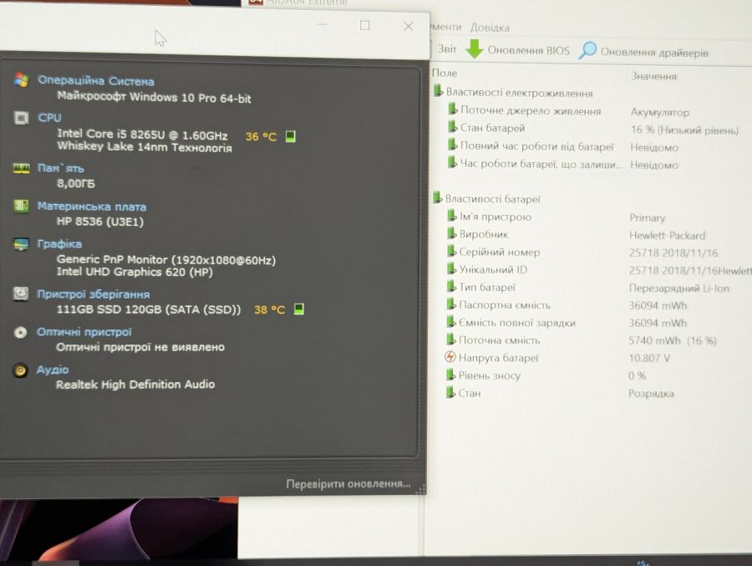Screen dimensions: 752x566
Task: Click the text 111GB SSD 120GB (SATA (SSD))
Action: click(x=149, y=309)
